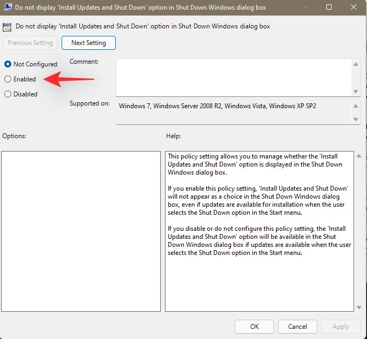Viewport: 367px width, 339px height.
Task: Click inside the empty Options panel
Action: (81, 231)
